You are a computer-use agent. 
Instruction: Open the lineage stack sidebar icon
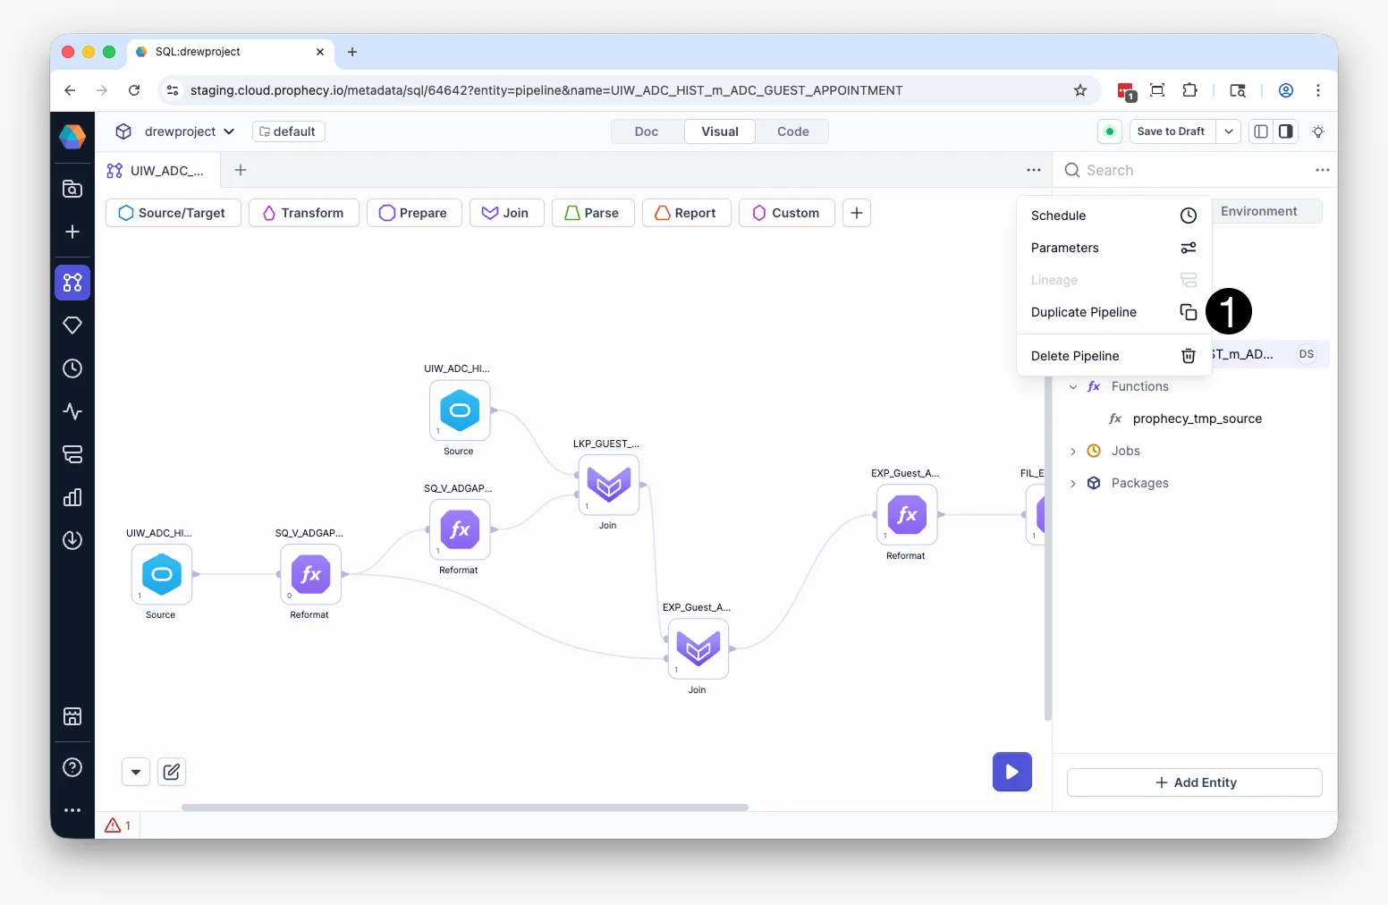(72, 454)
